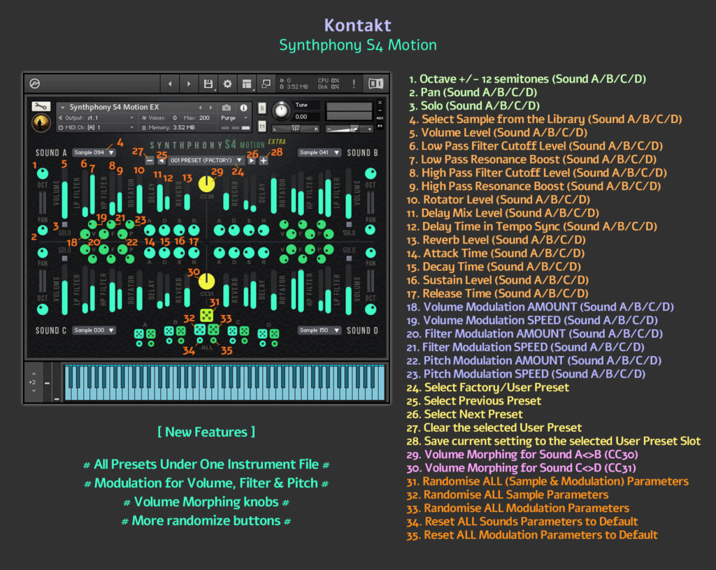
Task: Open Sound D sample dropdown Sample 150
Action: (319, 330)
